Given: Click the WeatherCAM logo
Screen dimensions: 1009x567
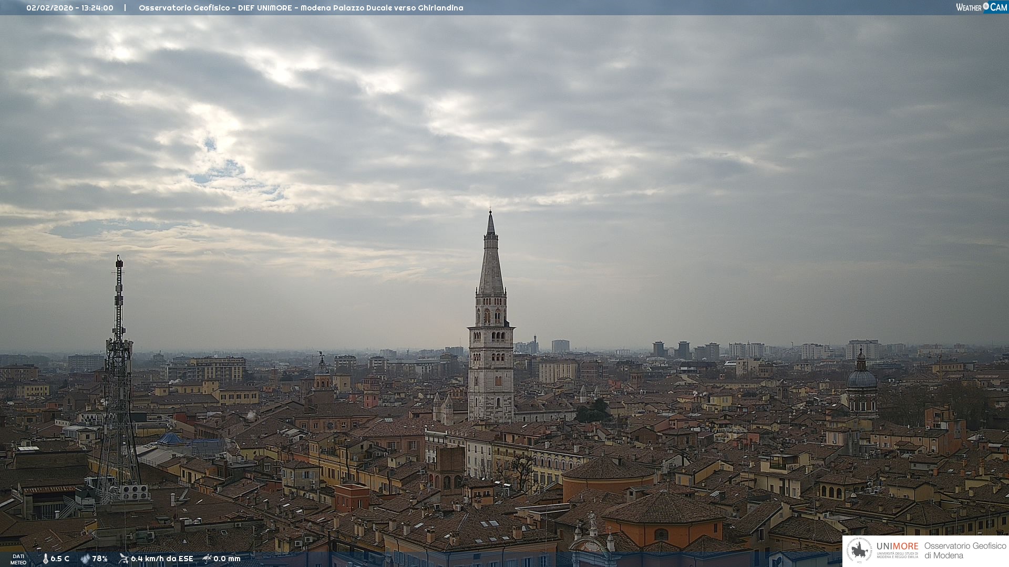Looking at the screenshot, I should [x=981, y=7].
